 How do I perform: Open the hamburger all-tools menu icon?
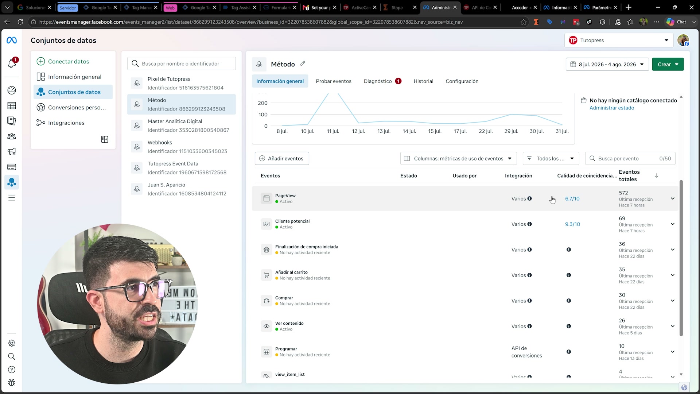pos(12,198)
